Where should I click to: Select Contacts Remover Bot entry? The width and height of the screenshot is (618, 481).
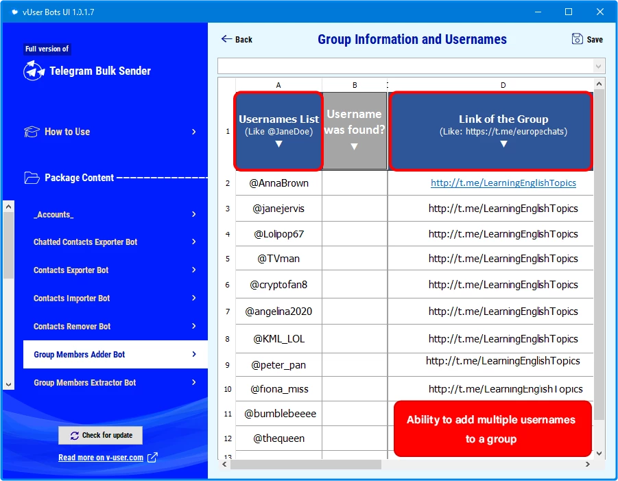(115, 326)
